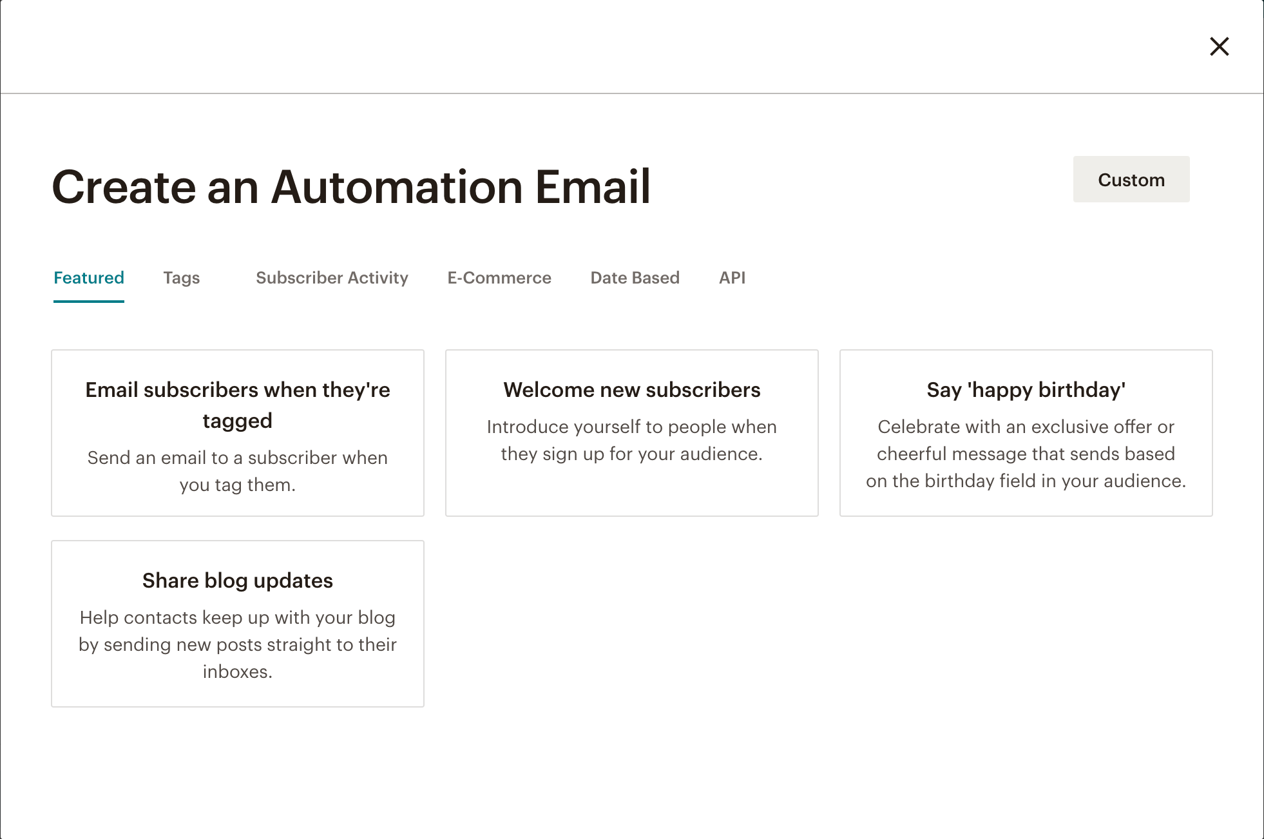The image size is (1264, 839).
Task: Click 'Celebrate with an exclusive offer' description
Action: (1026, 454)
